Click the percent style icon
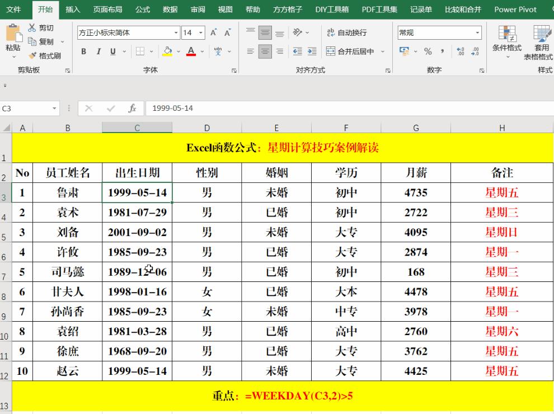The image size is (554, 414). 428,51
